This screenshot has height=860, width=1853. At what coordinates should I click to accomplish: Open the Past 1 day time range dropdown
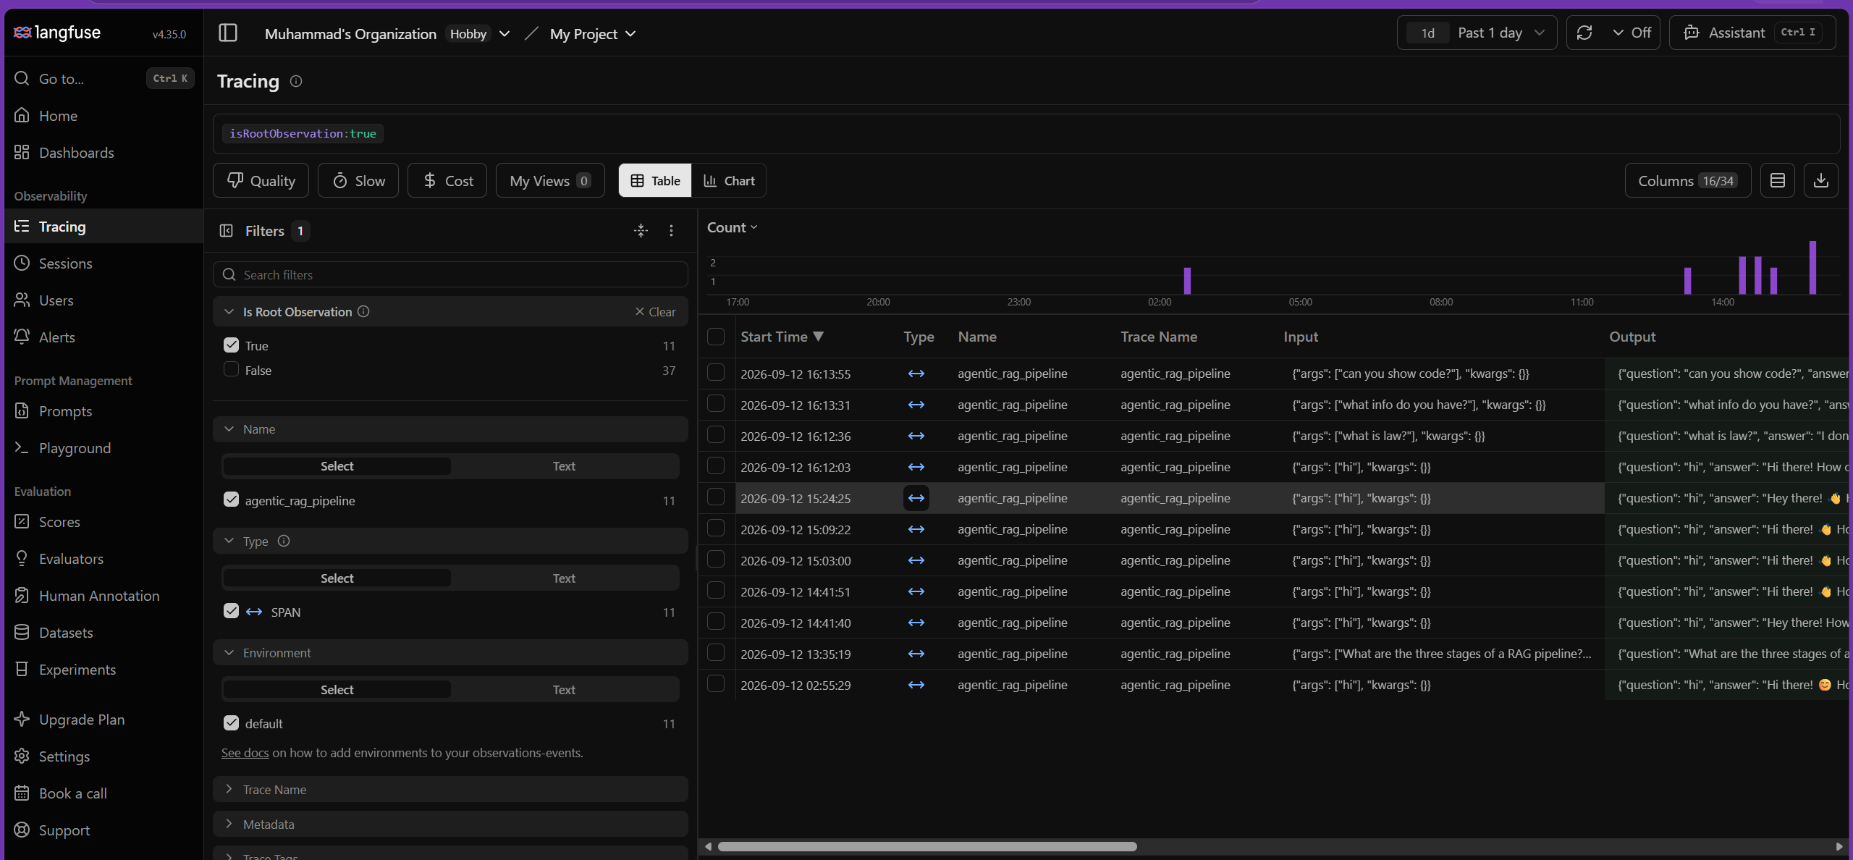click(x=1477, y=33)
